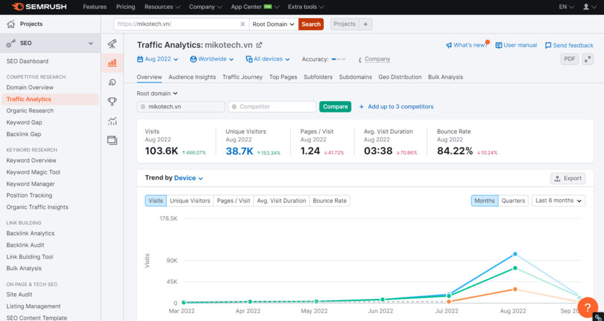Switch to the Top Pages tab

[x=283, y=77]
